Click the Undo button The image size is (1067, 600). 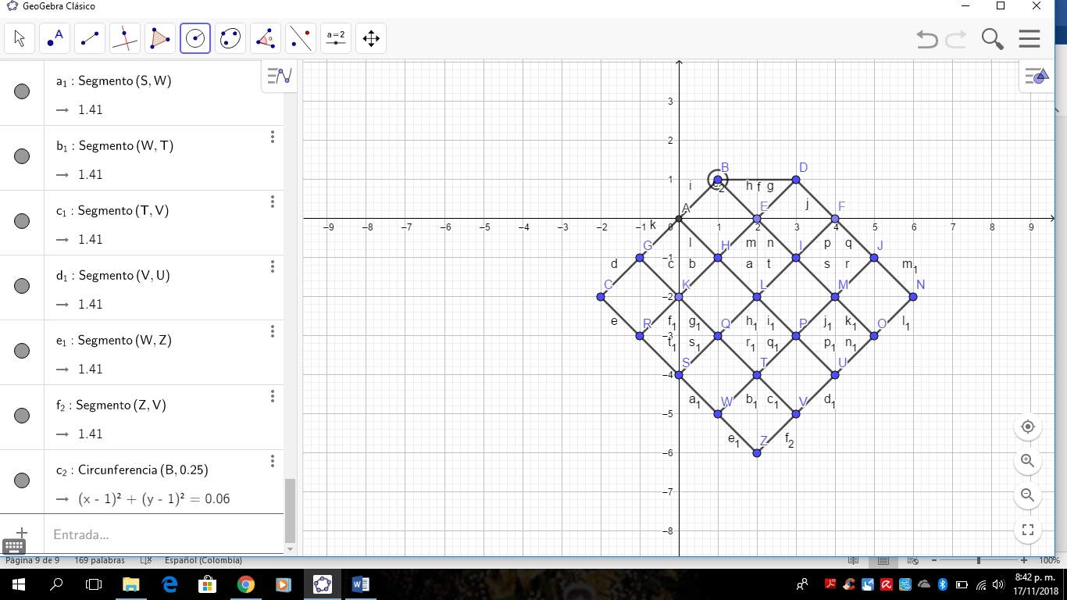[x=926, y=38]
